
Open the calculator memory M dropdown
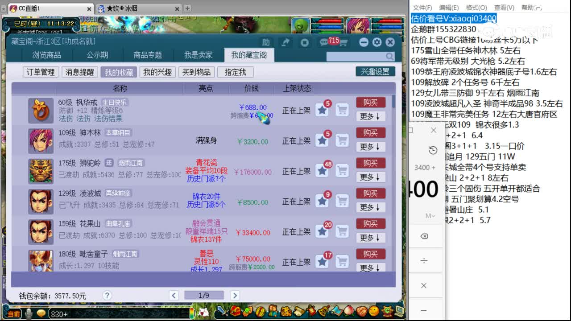[429, 215]
